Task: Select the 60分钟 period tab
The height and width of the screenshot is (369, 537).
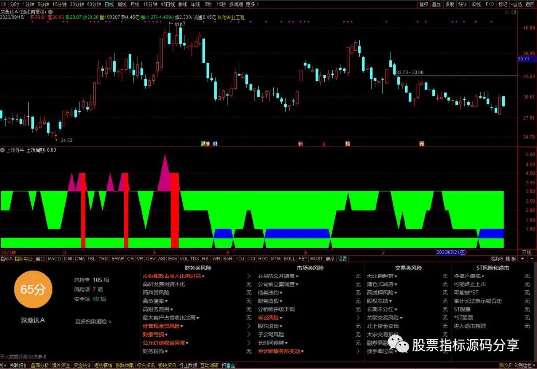Action: point(94,4)
